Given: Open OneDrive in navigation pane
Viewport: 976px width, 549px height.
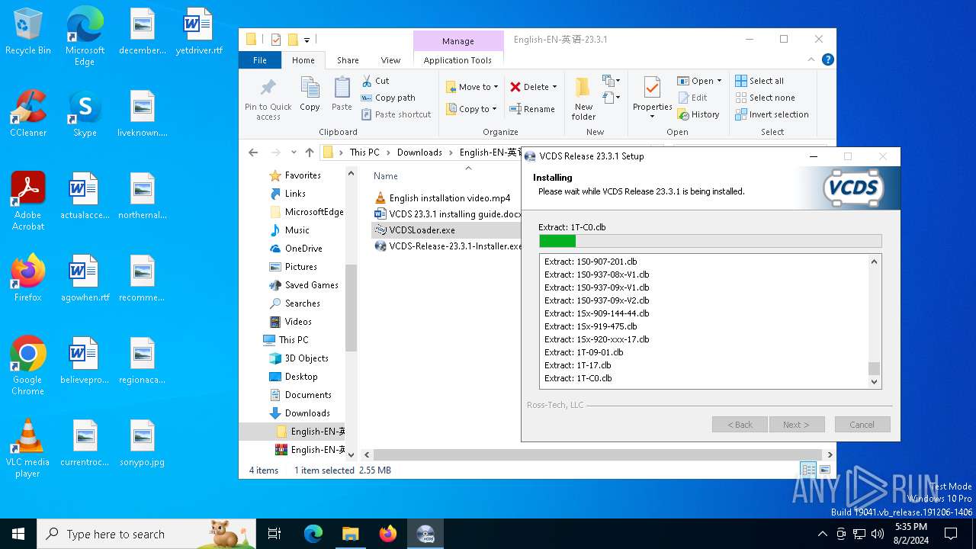Looking at the screenshot, I should (303, 249).
